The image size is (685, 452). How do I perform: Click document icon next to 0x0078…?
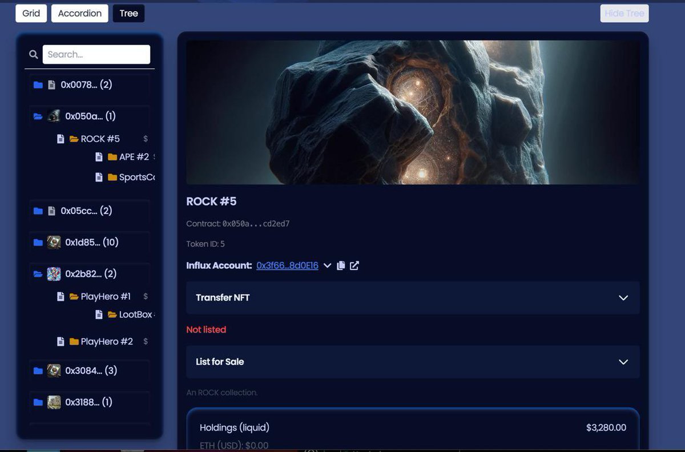coord(51,84)
